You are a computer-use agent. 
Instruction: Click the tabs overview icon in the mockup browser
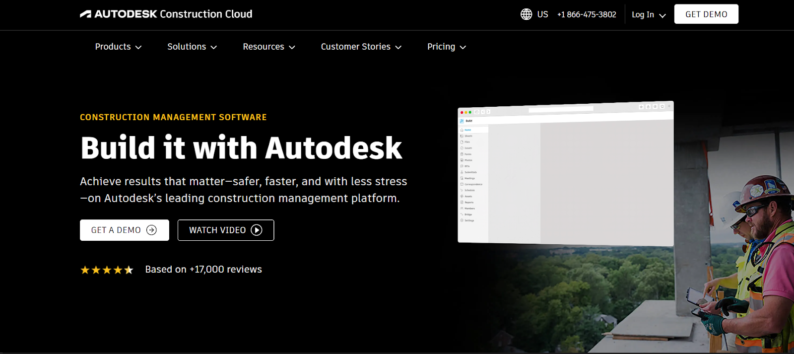coord(662,106)
